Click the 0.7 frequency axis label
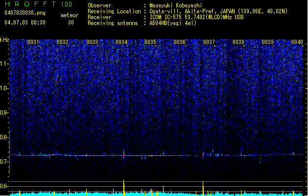308x196 pixels. pos(4,162)
